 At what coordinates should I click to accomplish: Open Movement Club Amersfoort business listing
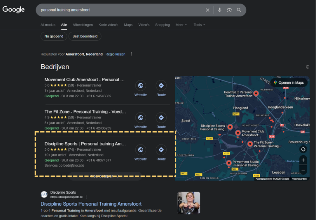click(x=85, y=80)
